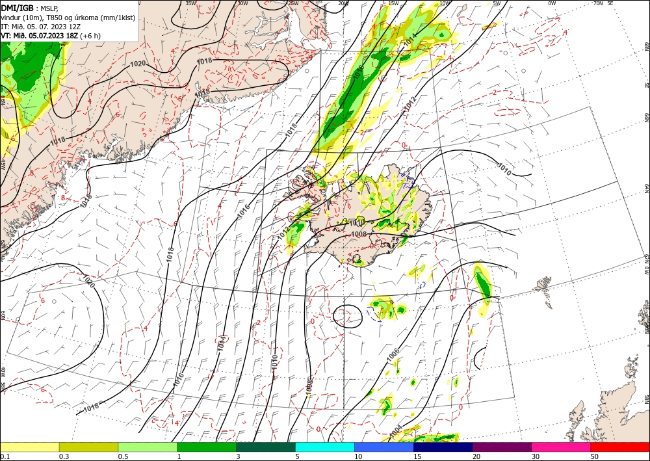650x461 pixels.
Task: Click the valid time VT 18Z line
Action: (51, 36)
